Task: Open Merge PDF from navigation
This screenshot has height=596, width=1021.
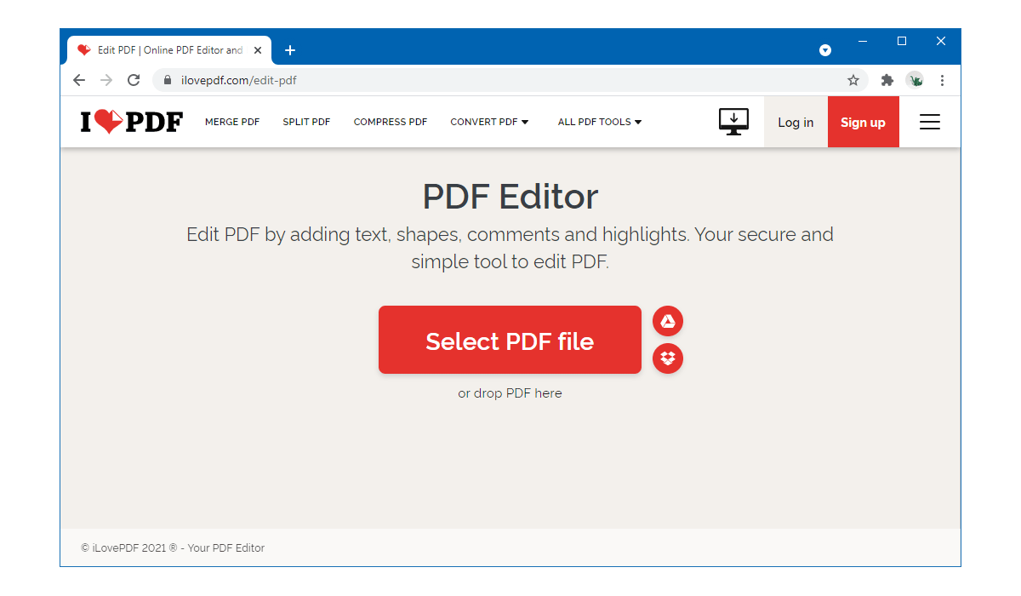Action: tap(232, 122)
